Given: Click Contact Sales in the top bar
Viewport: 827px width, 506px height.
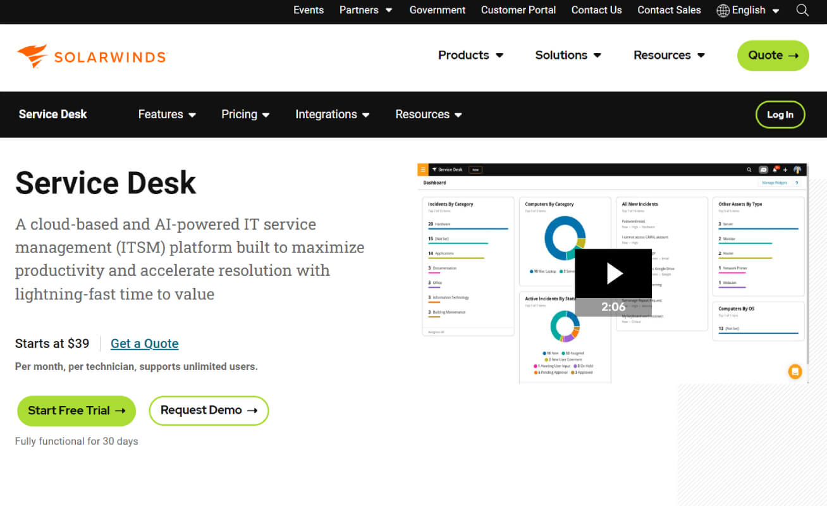Looking at the screenshot, I should pyautogui.click(x=669, y=10).
